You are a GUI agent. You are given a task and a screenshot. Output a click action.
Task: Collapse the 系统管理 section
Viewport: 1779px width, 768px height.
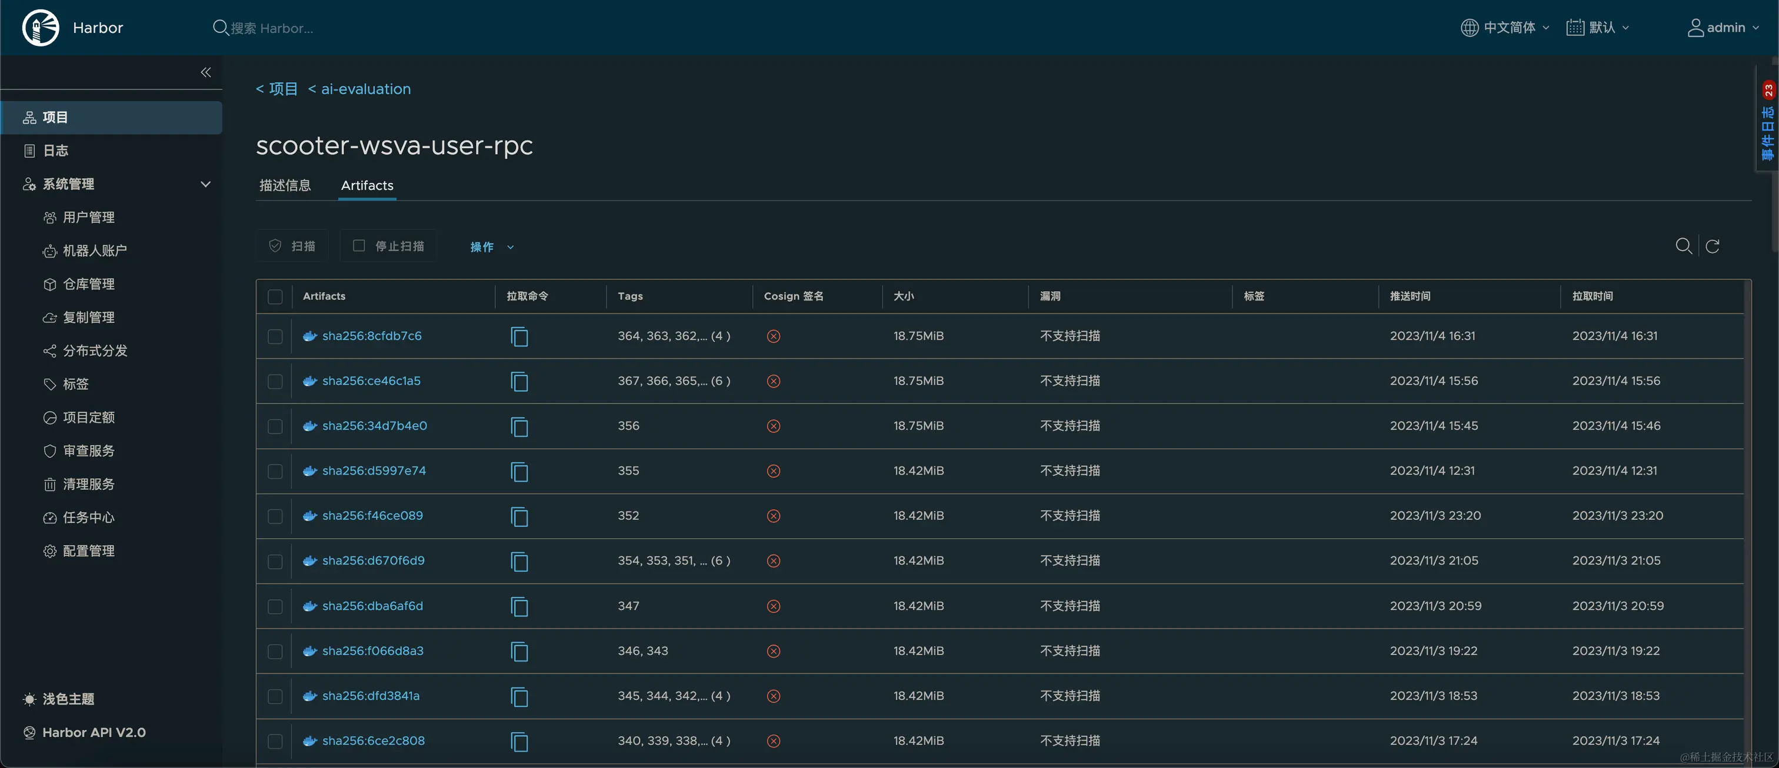pos(205,183)
